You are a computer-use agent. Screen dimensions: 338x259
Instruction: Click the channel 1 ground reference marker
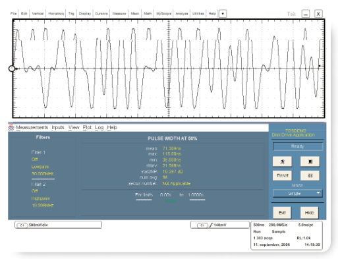click(12, 69)
